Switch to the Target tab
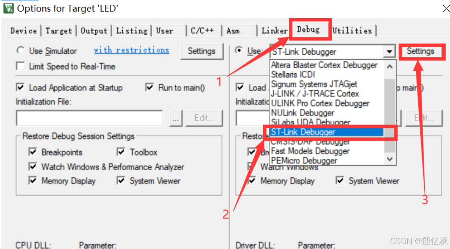Screen dimensions: 450x249 click(59, 31)
